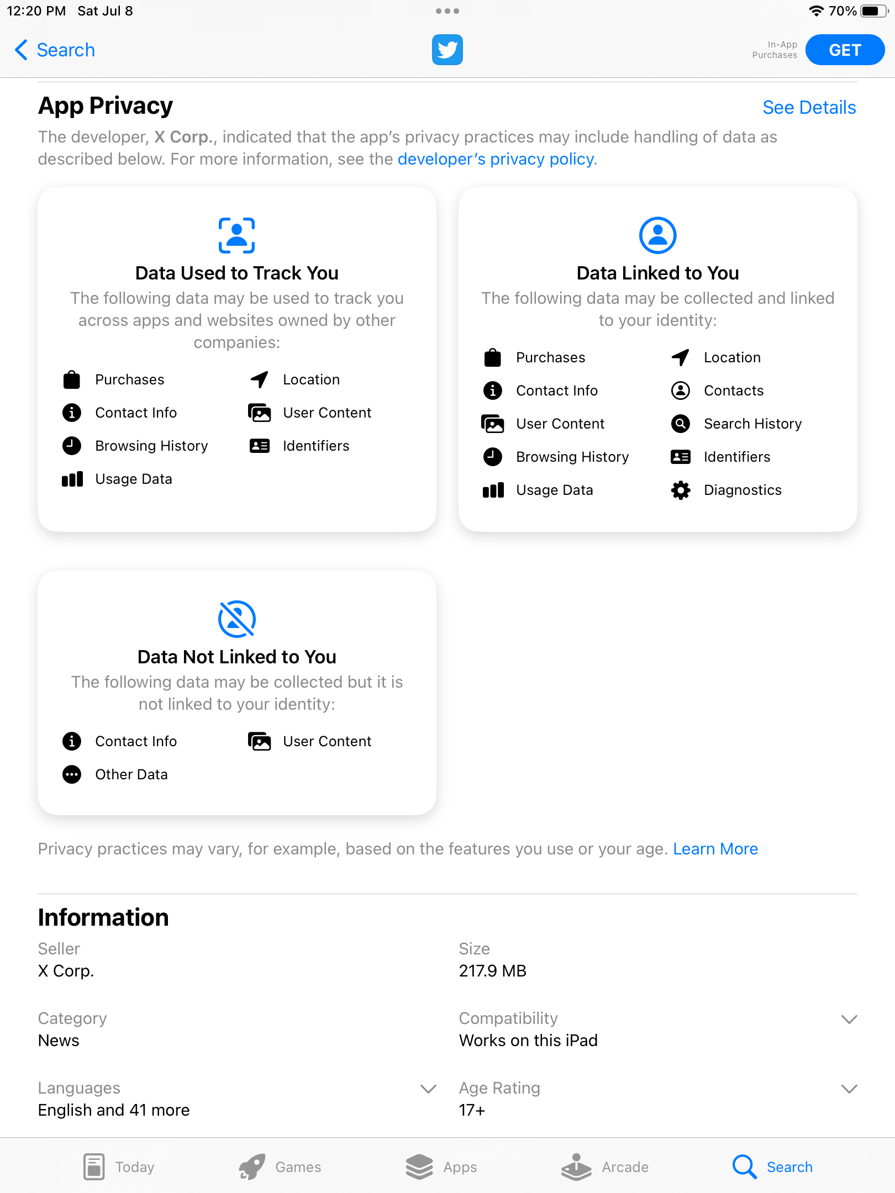The image size is (895, 1193).
Task: Tap the Data Linked to You icon
Action: point(657,235)
